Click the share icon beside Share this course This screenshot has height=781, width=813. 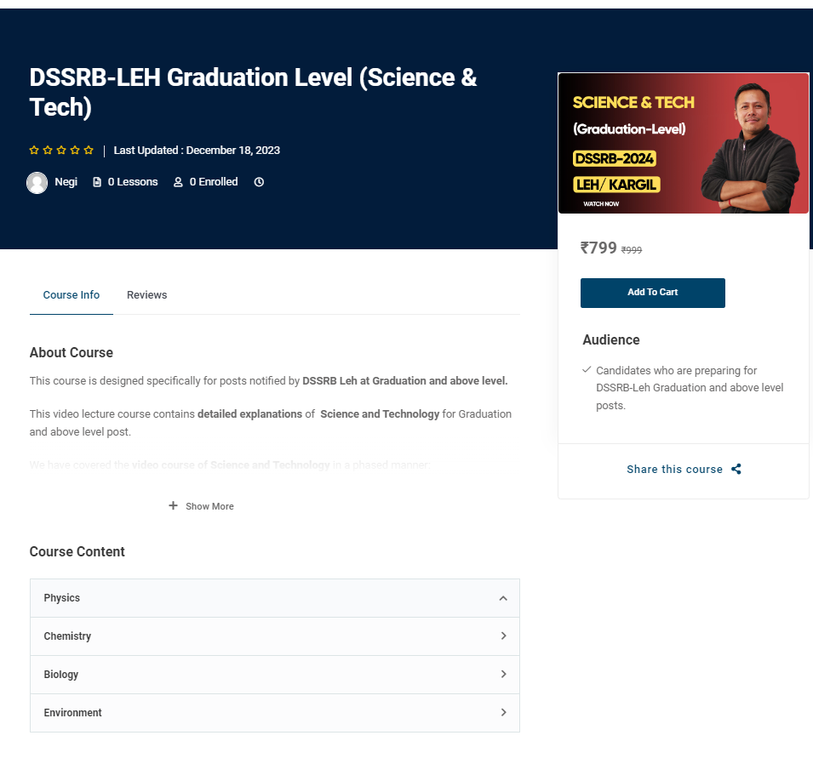click(x=736, y=469)
